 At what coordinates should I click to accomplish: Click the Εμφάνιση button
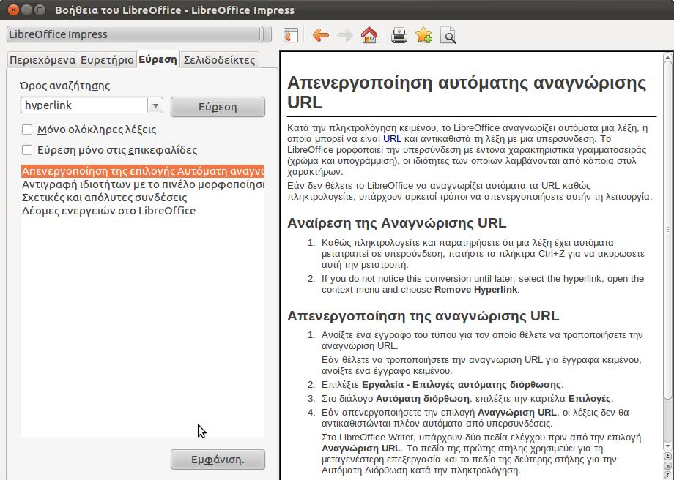click(x=218, y=460)
